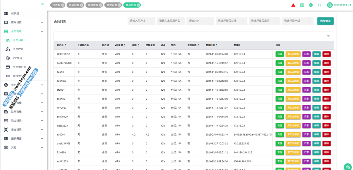Toggle fullscreen mode icon
This screenshot has height=170, width=353.
coord(320,5)
